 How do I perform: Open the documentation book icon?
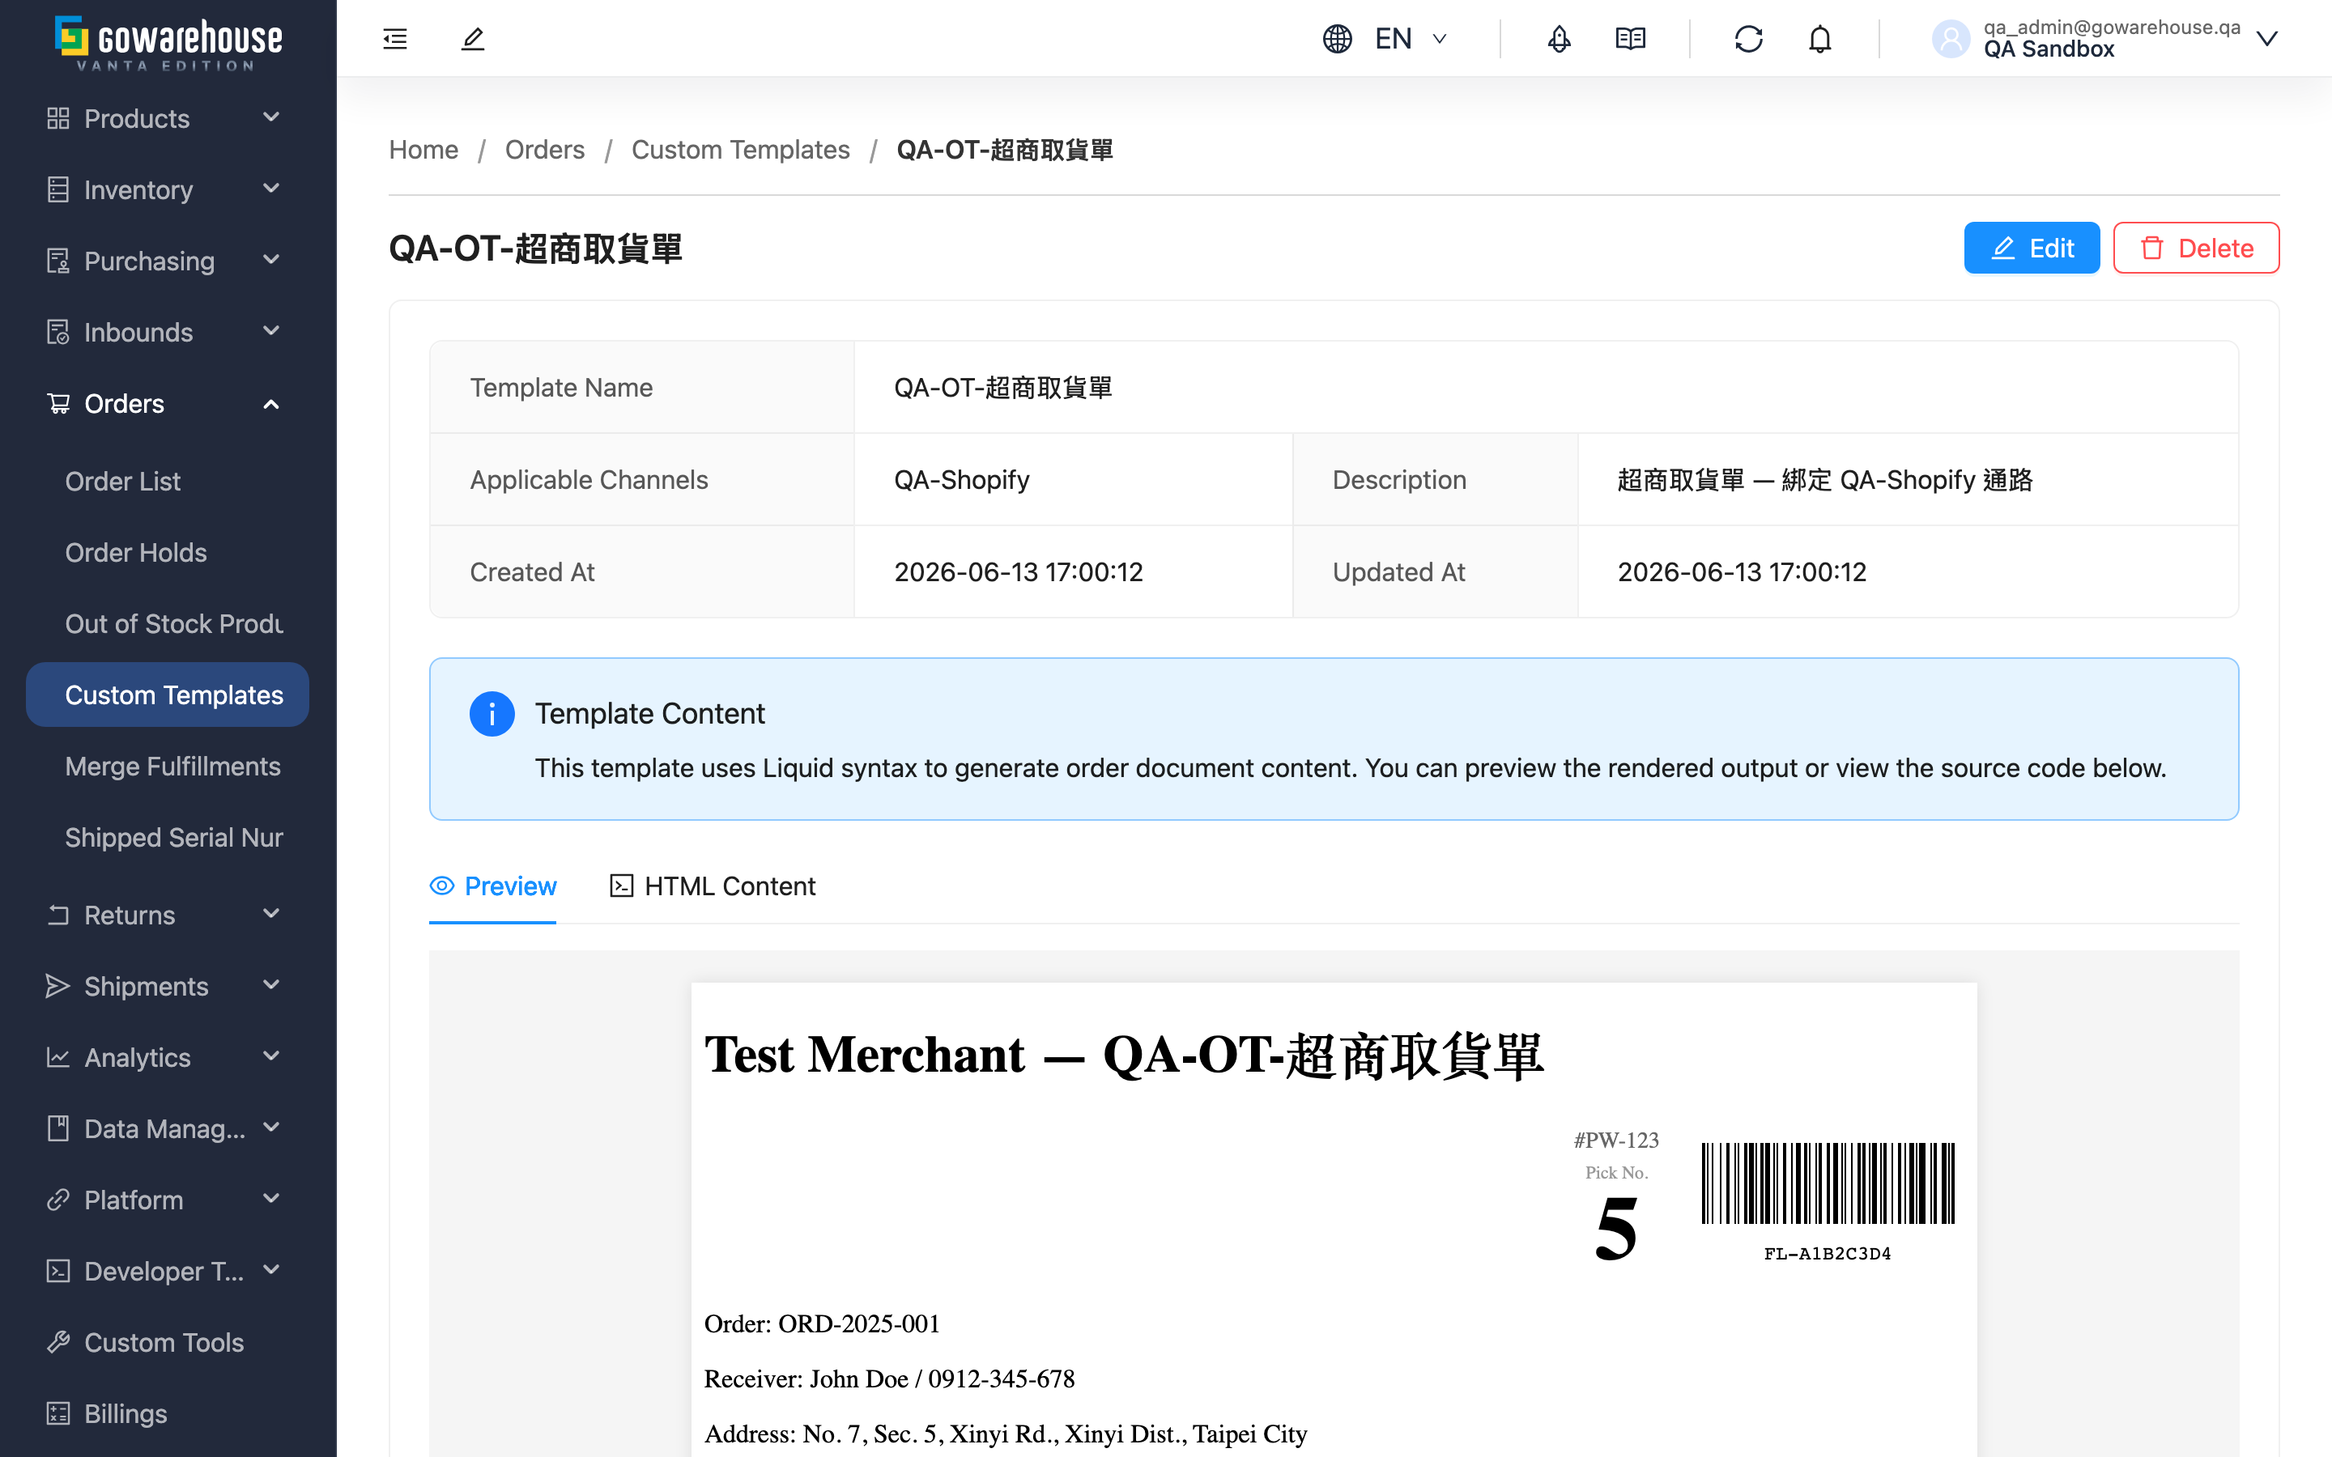pos(1631,39)
